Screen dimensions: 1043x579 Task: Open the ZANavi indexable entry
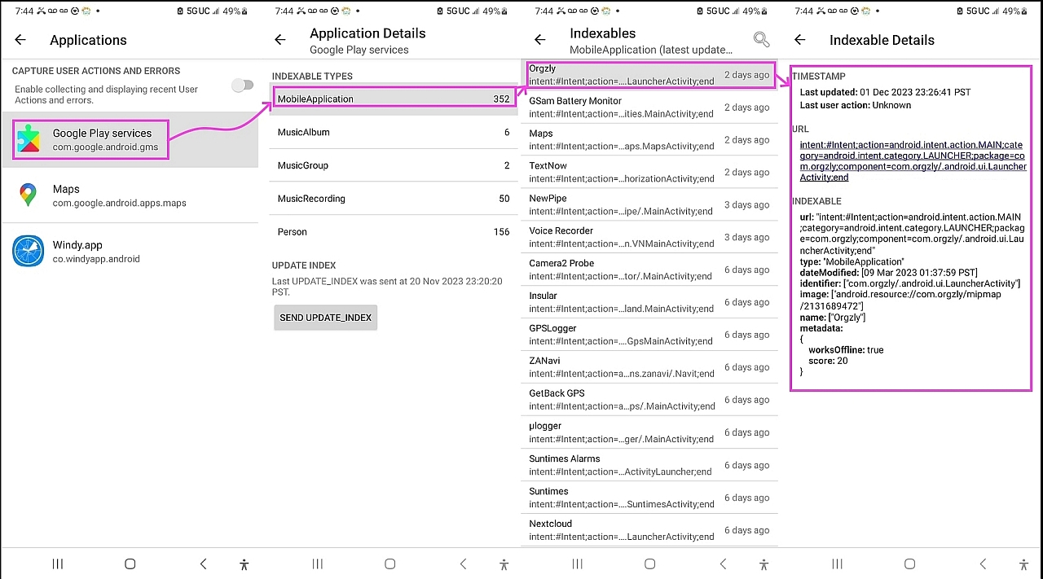coord(649,367)
